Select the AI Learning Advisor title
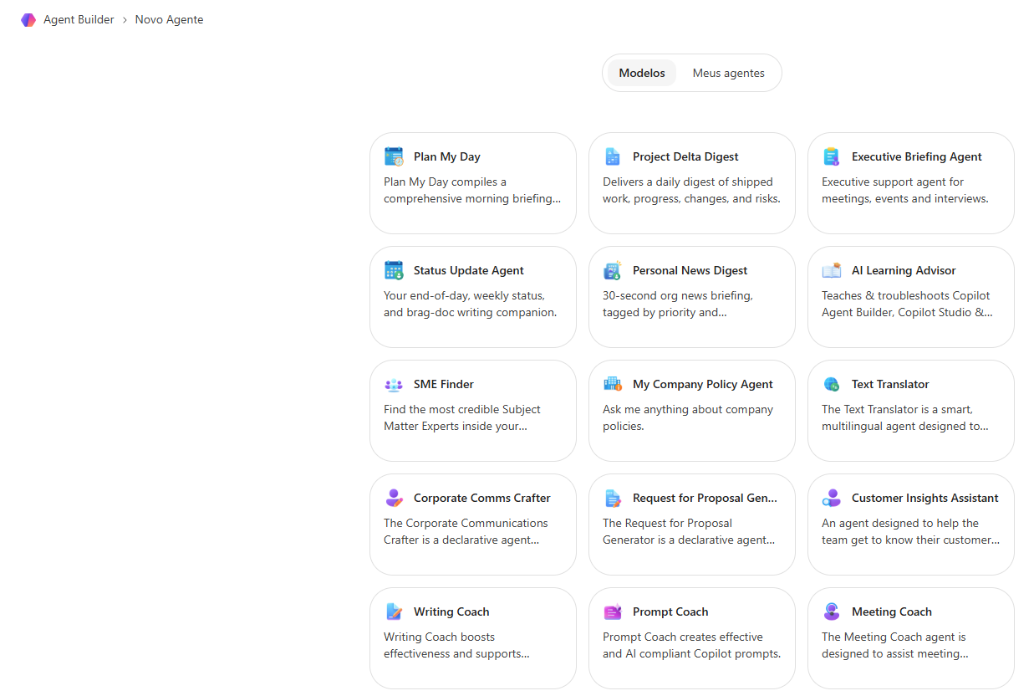The width and height of the screenshot is (1034, 696). click(904, 270)
